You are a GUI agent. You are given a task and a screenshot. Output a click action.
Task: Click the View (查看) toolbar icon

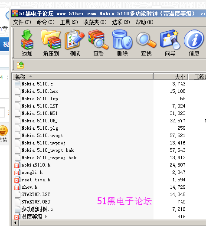(x=98, y=39)
